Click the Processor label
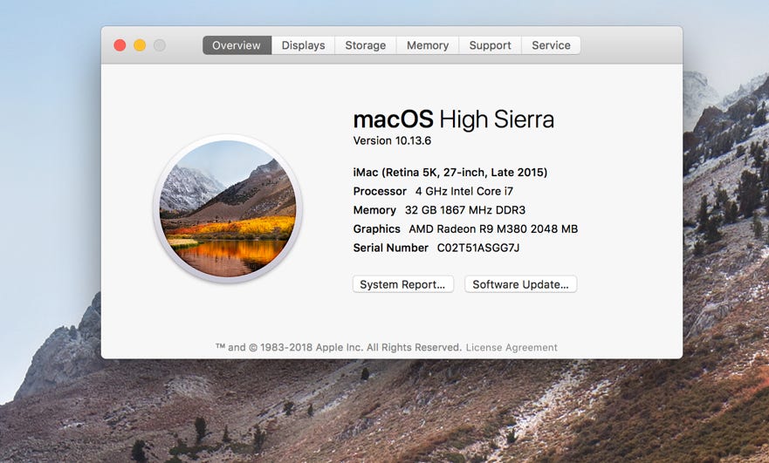 [380, 191]
